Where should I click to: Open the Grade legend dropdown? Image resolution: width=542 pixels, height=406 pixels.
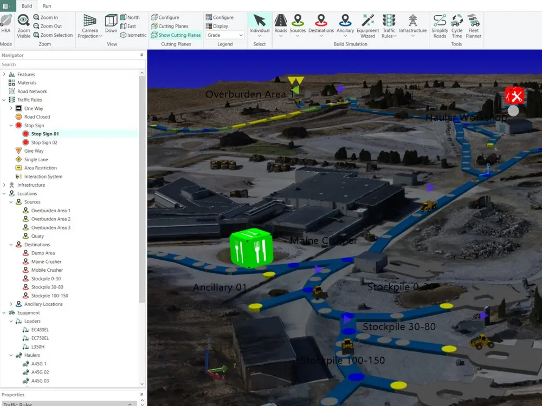tap(224, 35)
